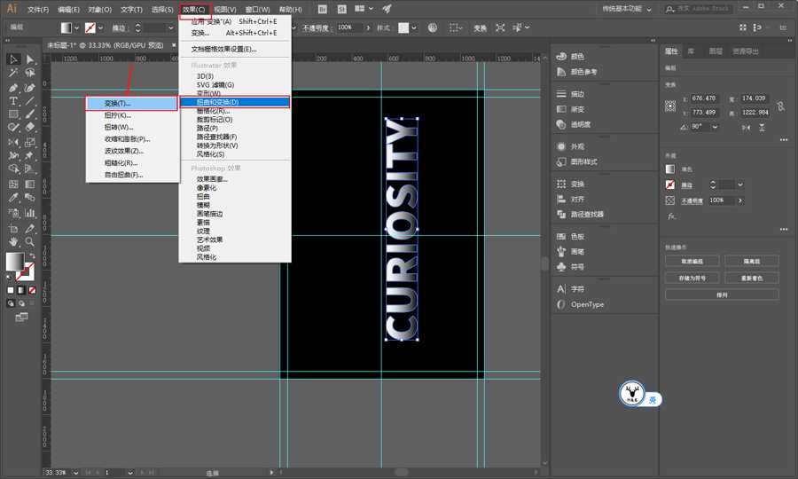Open the 路径查找器 (Pathfinder) panel
Image resolution: width=798 pixels, height=479 pixels.
(586, 214)
